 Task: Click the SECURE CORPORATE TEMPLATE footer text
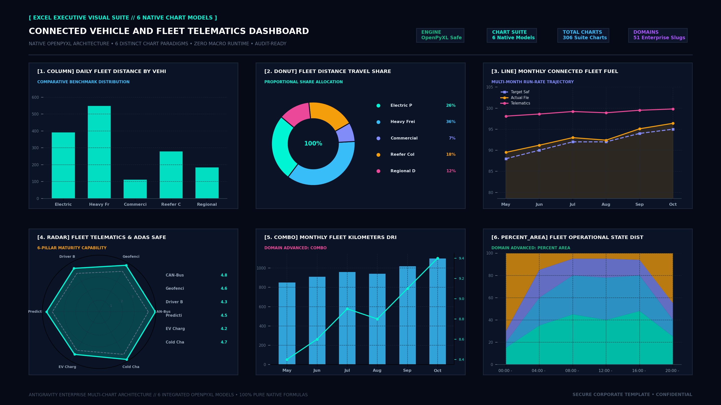pyautogui.click(x=632, y=395)
